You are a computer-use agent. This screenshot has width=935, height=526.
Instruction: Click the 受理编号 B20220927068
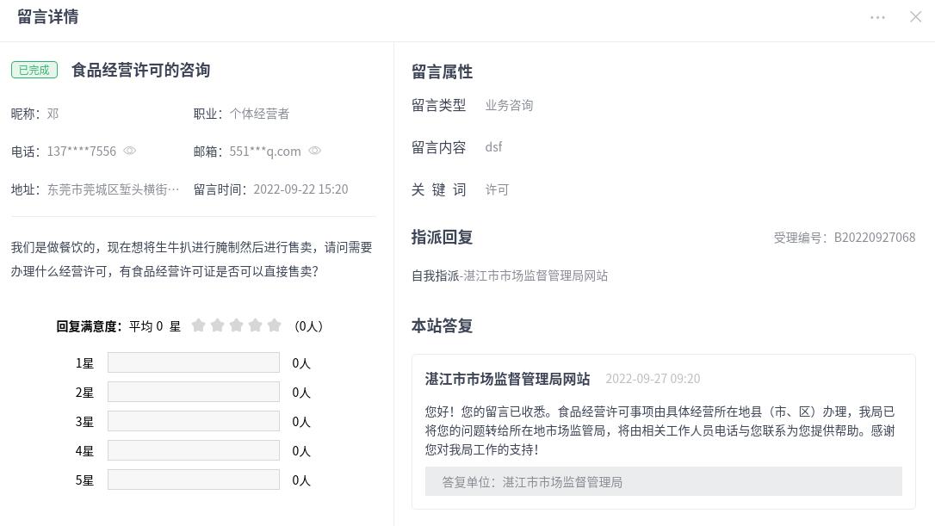click(844, 238)
